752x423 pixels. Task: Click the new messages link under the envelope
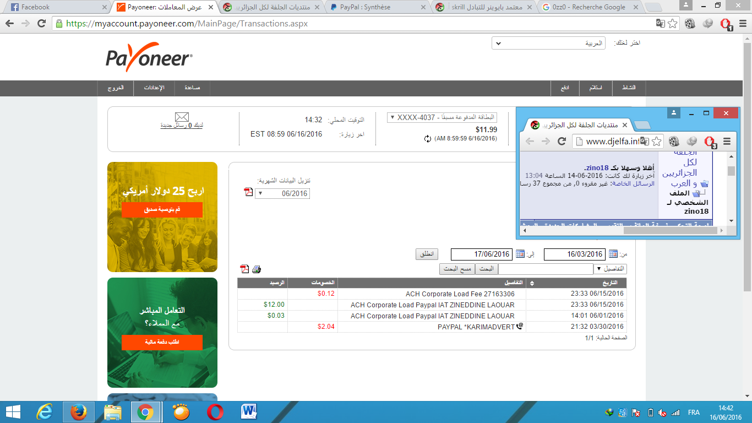(182, 126)
